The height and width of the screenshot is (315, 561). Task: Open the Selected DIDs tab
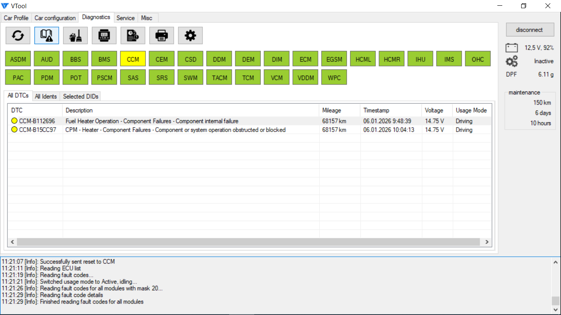80,96
